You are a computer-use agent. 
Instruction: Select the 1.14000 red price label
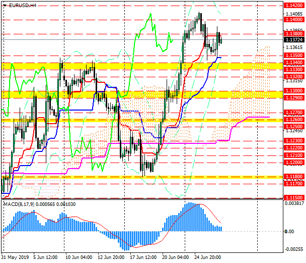[x=294, y=19]
